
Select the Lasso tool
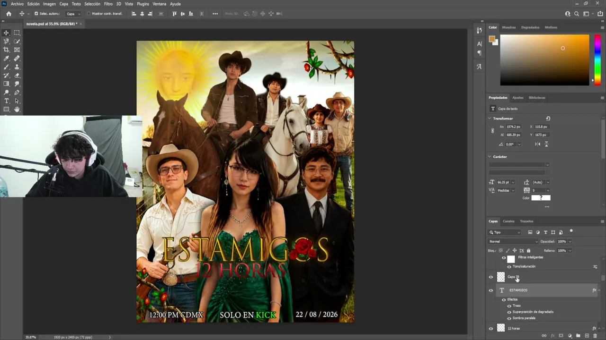coord(6,41)
